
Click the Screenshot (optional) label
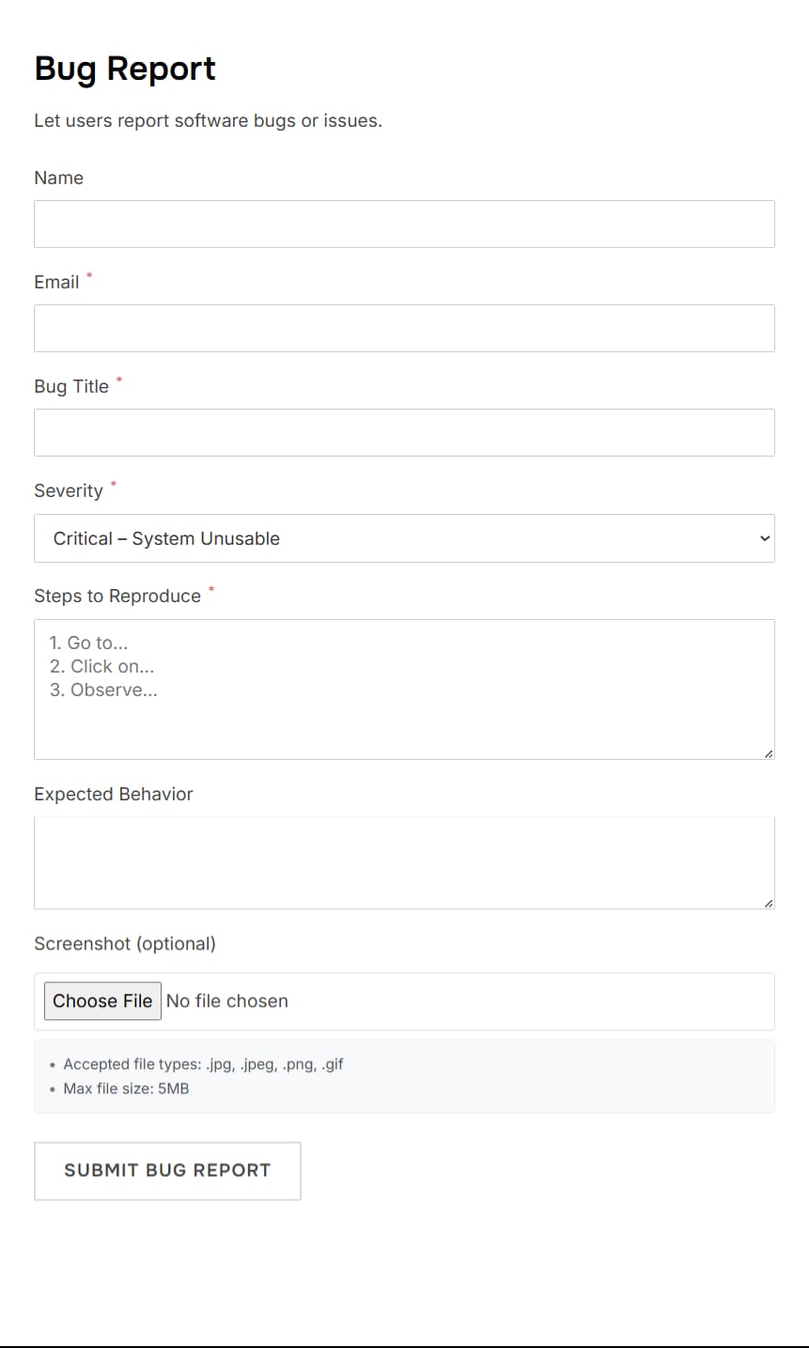(125, 944)
